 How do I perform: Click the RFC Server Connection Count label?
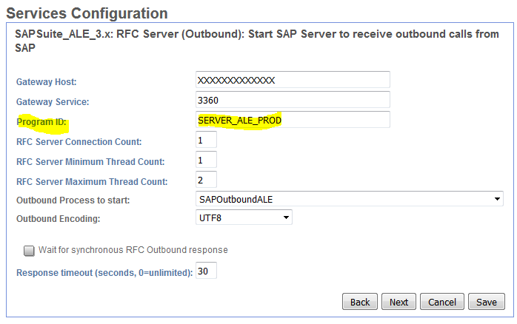pos(79,142)
